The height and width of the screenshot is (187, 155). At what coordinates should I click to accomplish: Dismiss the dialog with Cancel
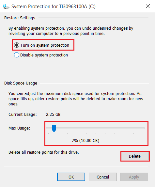coord(103,177)
